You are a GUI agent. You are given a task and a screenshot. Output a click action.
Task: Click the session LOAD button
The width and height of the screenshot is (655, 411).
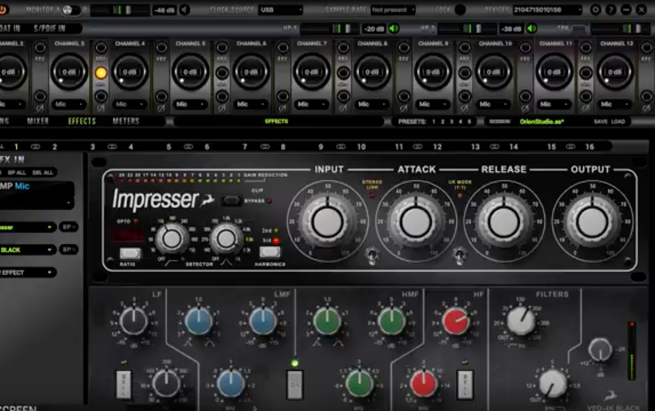pos(618,122)
